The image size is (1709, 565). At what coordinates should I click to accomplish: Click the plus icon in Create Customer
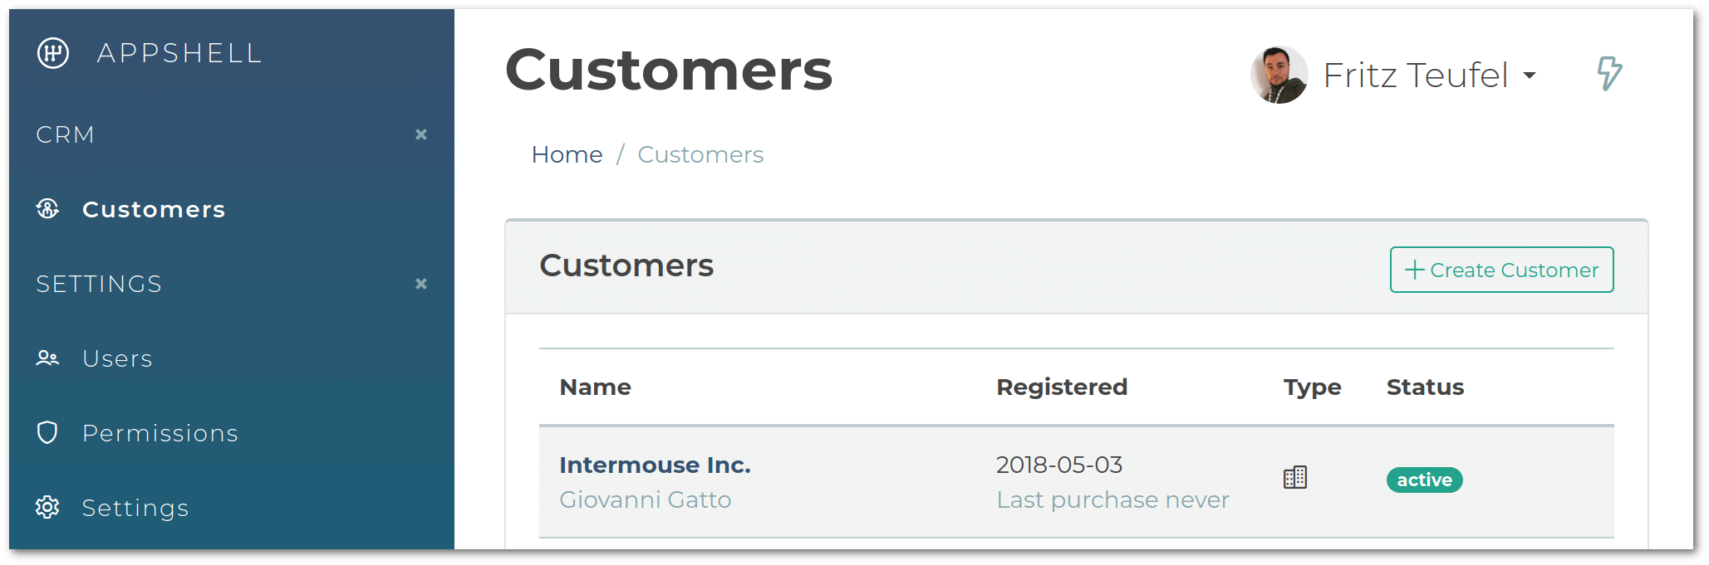(1414, 270)
